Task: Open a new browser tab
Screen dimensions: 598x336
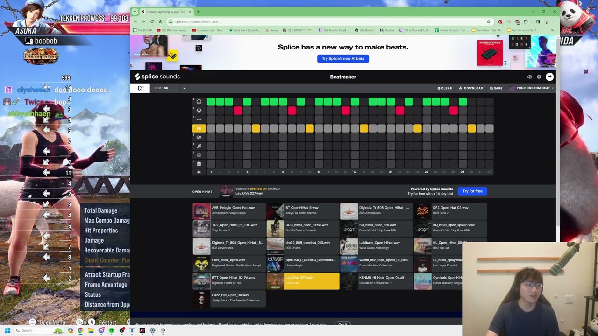Action: tap(198, 12)
